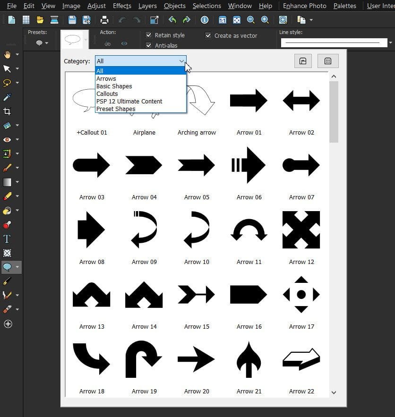Viewport: 395px width, 417px height.
Task: Open the Layers menu
Action: point(147,6)
